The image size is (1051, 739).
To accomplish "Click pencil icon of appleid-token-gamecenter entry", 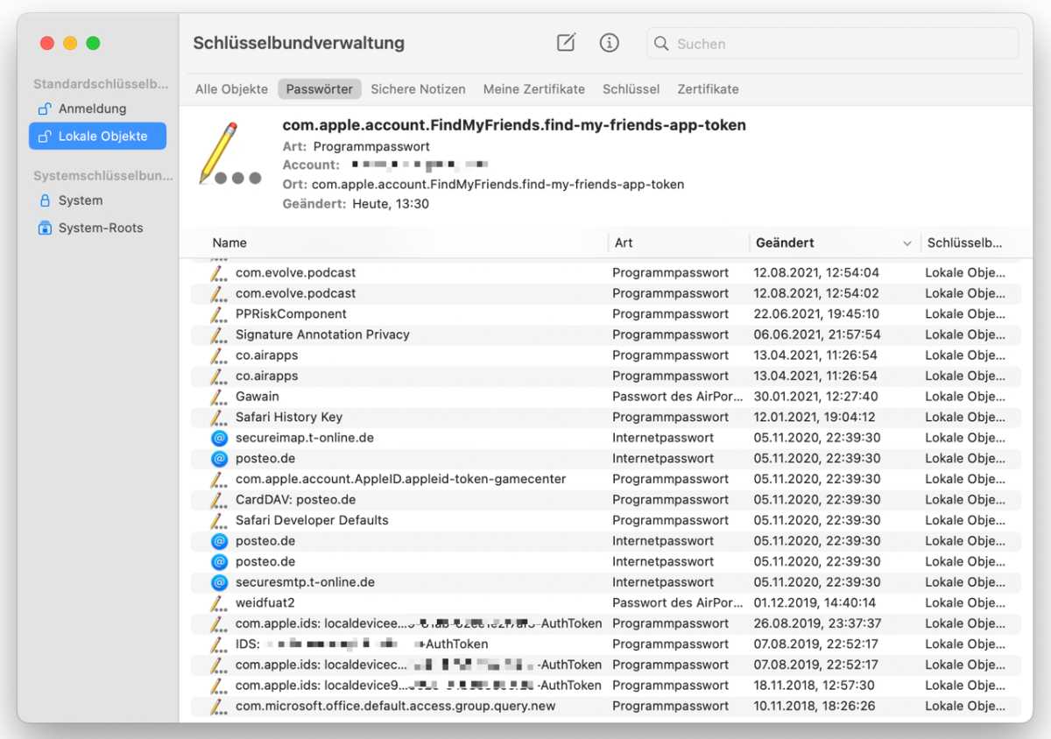I will tap(219, 479).
